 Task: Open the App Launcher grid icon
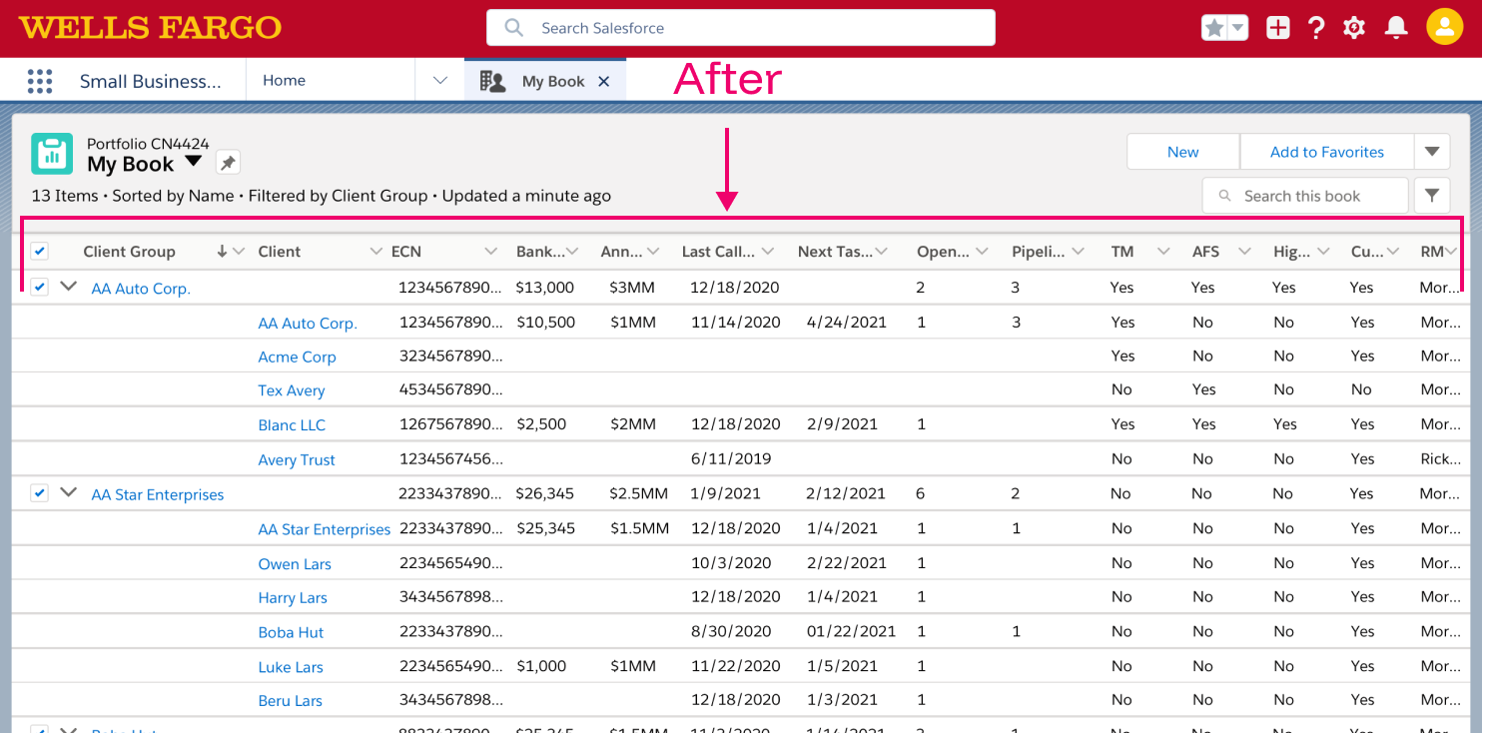39,81
